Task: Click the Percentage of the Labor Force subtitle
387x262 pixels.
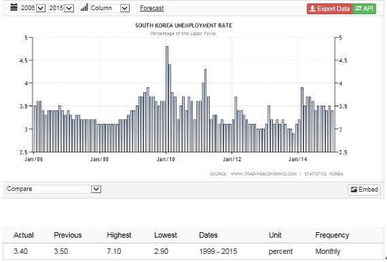Action: coord(183,33)
